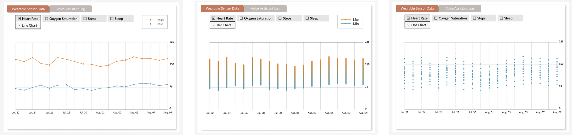This screenshot has width=572, height=135.
Task: Tick the Sleep checkbox in the line chart panel
Action: (112, 19)
